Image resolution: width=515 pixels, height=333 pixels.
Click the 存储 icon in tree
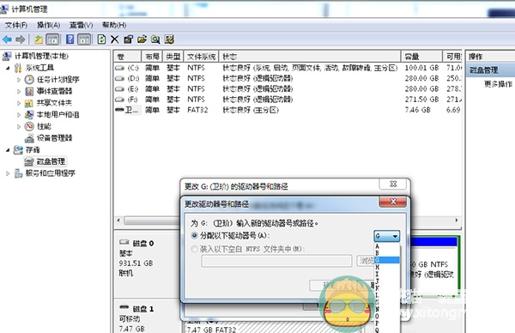[x=18, y=149]
